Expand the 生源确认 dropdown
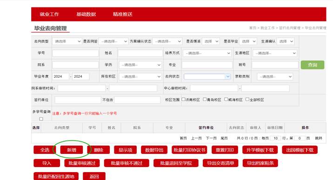Viewport: 333px width, 180px height. point(286,41)
